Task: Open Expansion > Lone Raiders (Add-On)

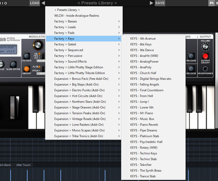Action: click(84, 125)
